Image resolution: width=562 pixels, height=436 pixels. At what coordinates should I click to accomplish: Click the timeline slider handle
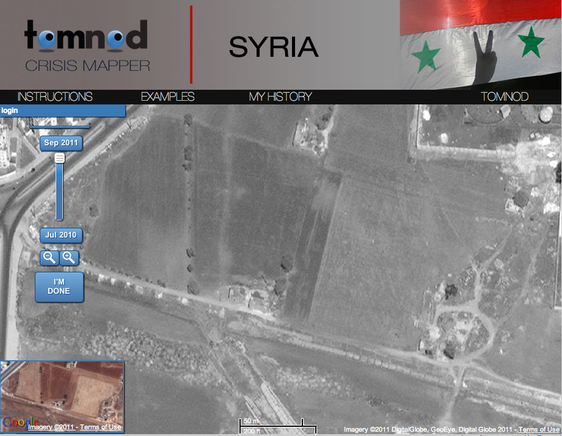tap(60, 158)
